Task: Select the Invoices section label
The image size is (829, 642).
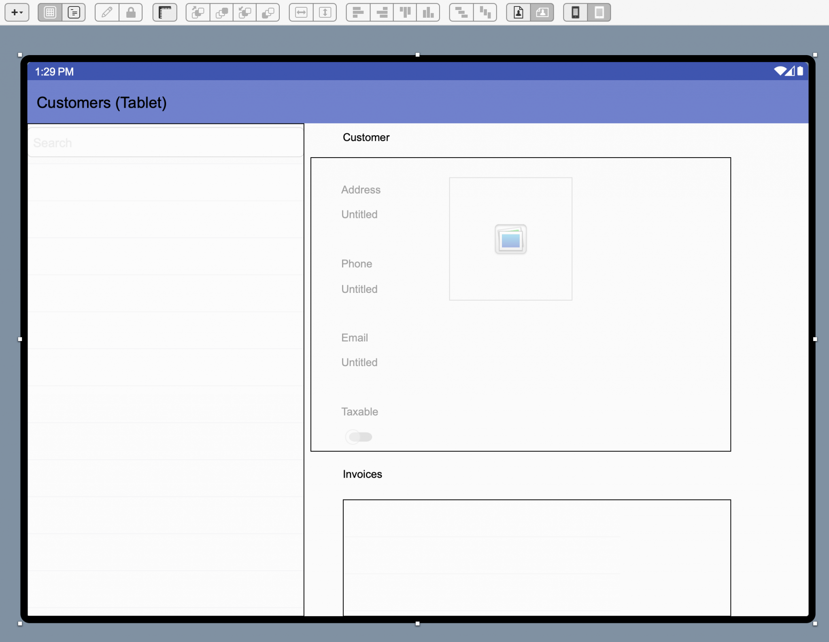Action: [362, 474]
